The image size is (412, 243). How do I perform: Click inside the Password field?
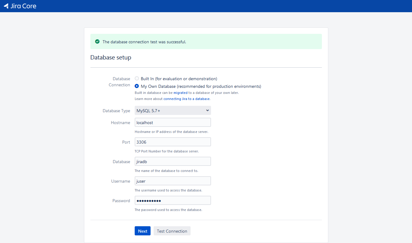[x=173, y=200]
